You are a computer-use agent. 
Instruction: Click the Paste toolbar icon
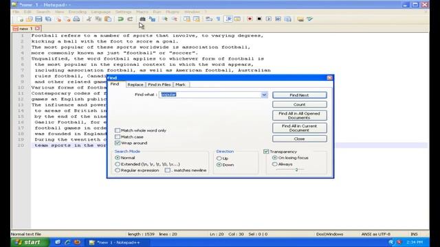pyautogui.click(x=108, y=19)
